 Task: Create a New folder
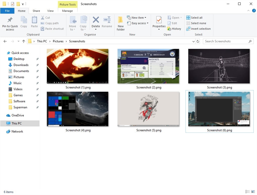pyautogui.click(x=121, y=24)
